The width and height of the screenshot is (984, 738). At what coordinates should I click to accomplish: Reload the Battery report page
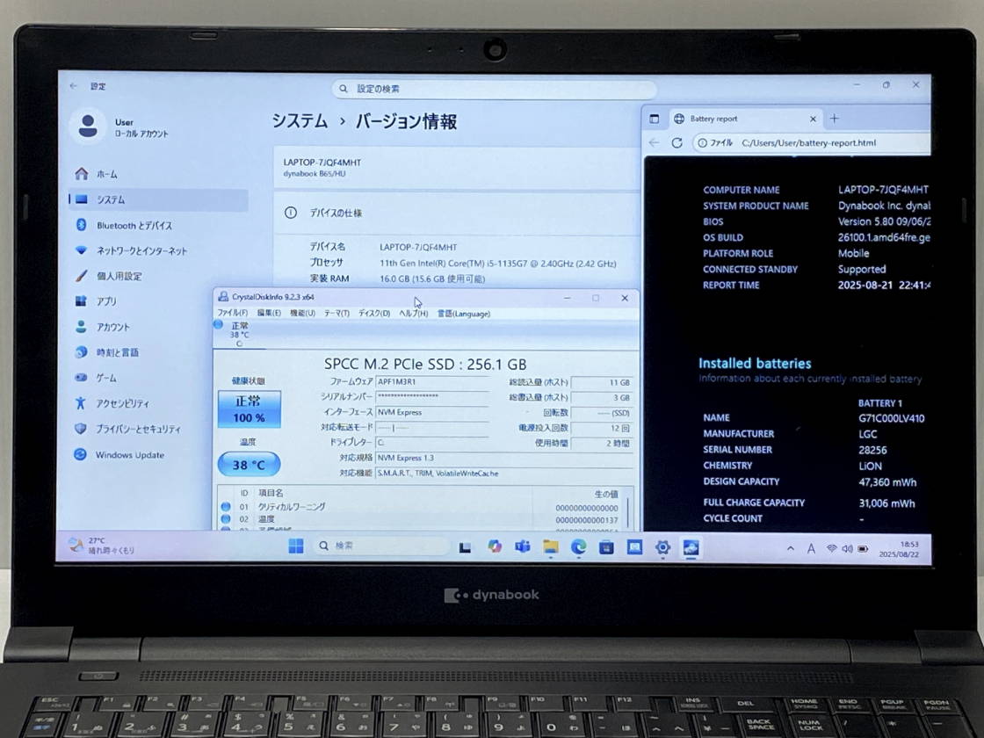coord(676,143)
